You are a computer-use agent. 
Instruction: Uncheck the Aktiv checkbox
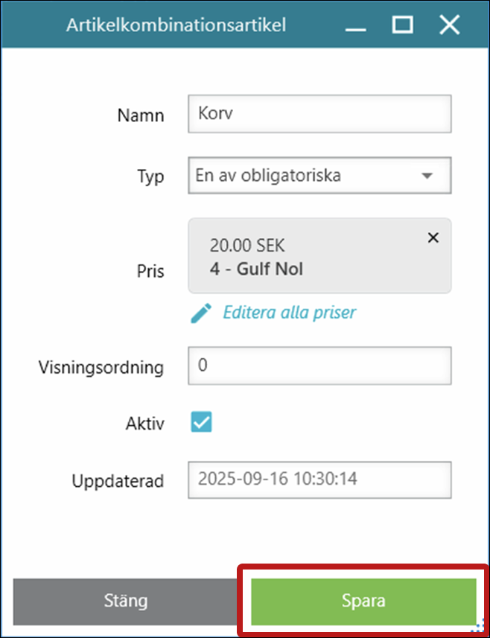pos(202,423)
